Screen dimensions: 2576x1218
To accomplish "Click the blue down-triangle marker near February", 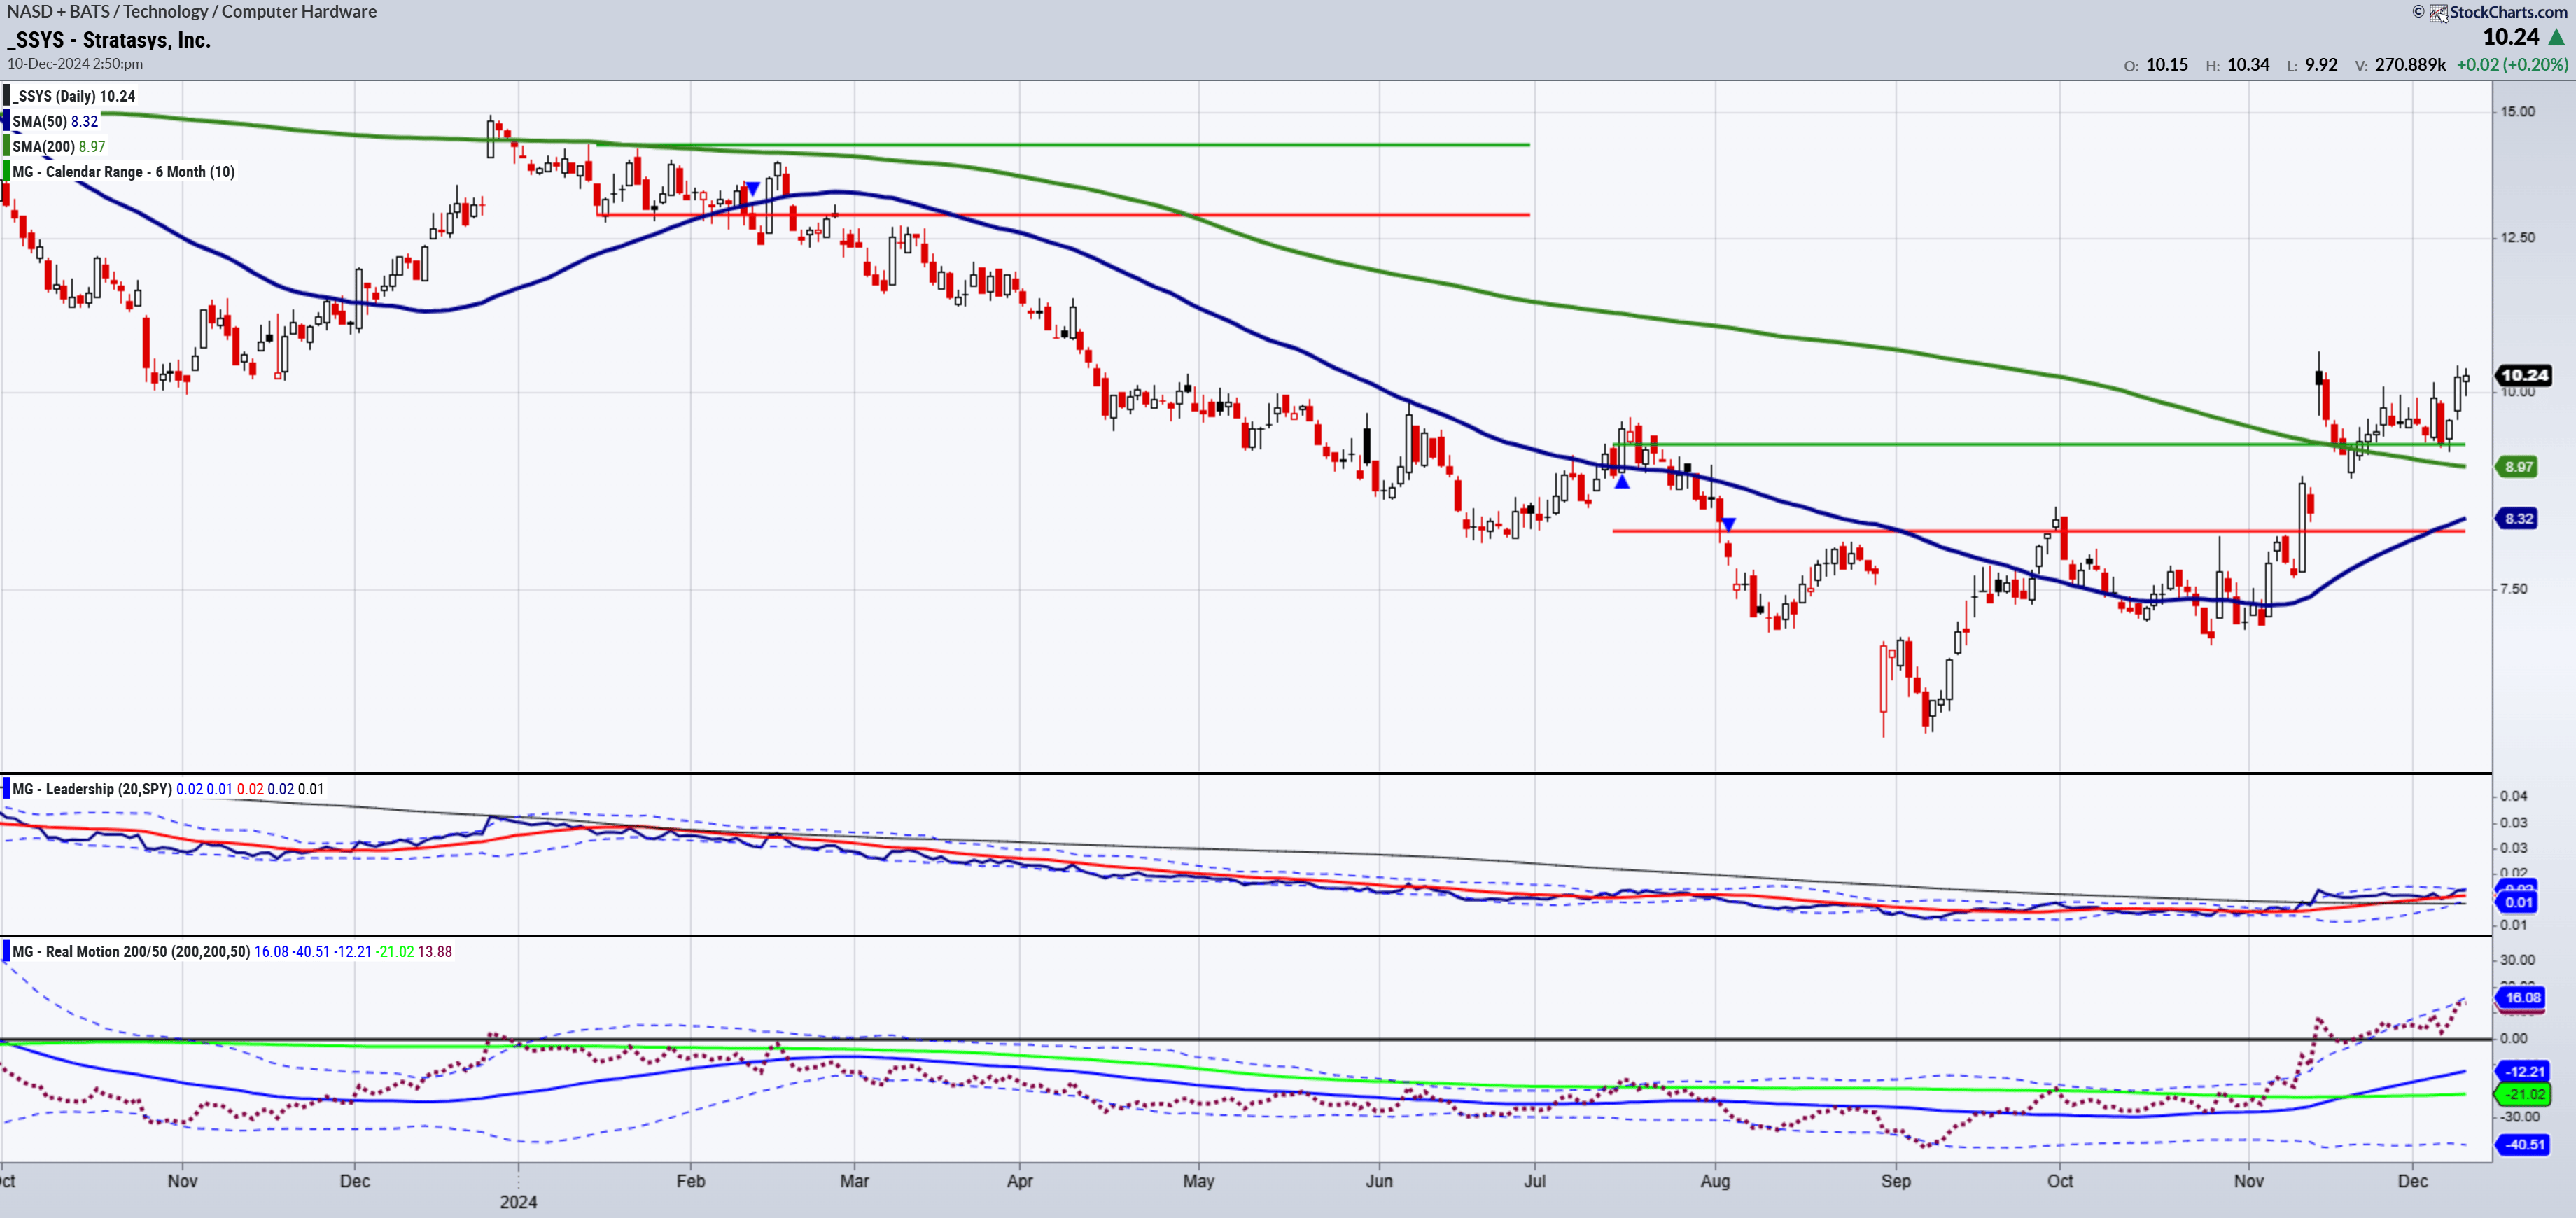I will (752, 188).
